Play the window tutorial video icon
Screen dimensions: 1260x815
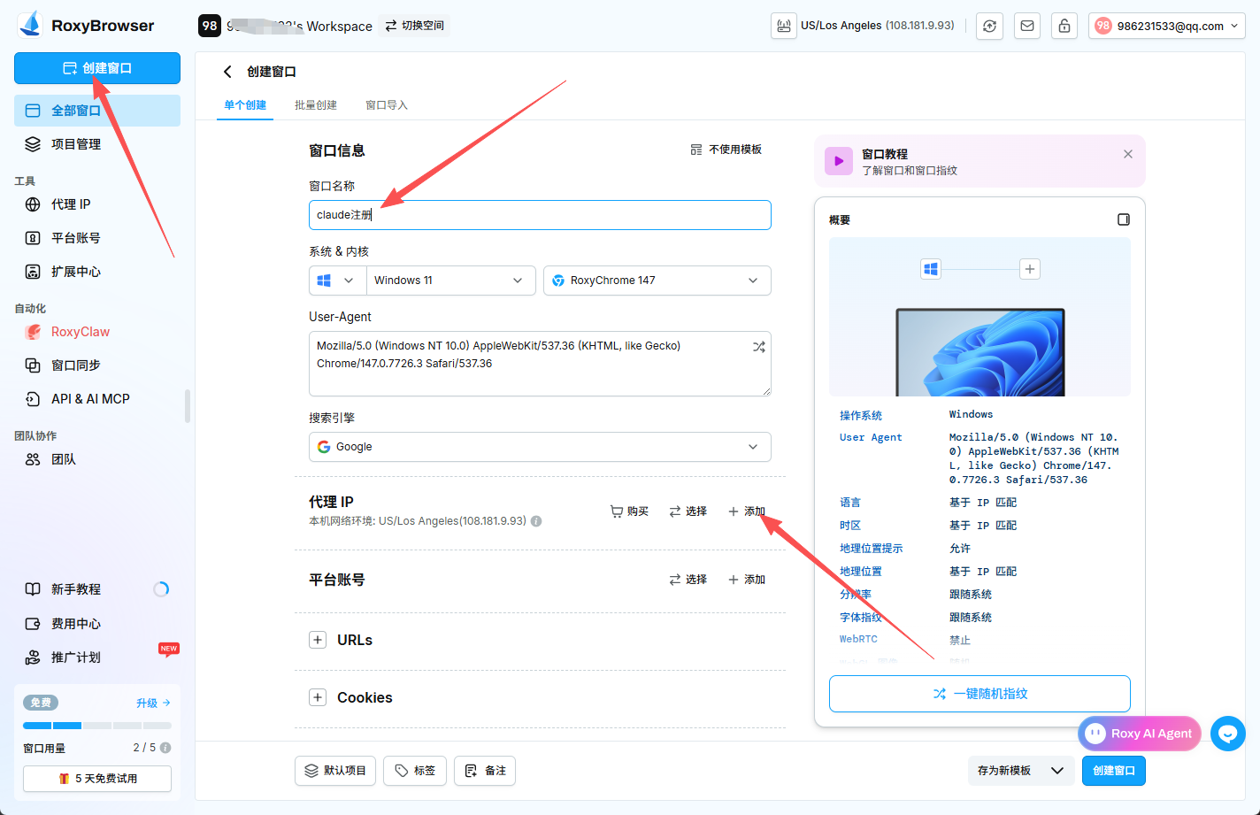click(x=839, y=161)
